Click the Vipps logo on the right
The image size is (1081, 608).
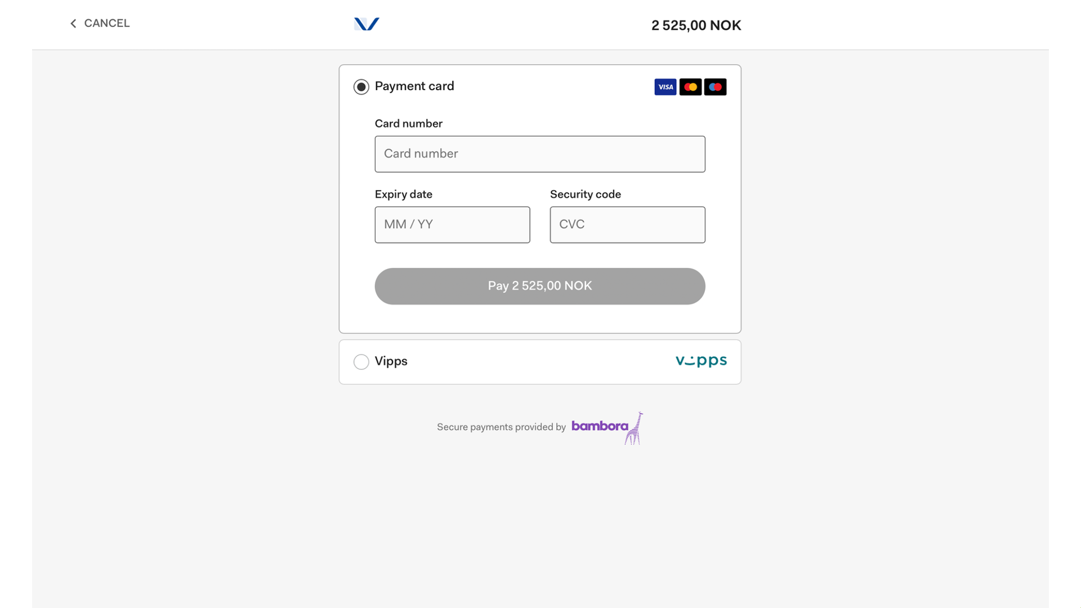click(701, 361)
